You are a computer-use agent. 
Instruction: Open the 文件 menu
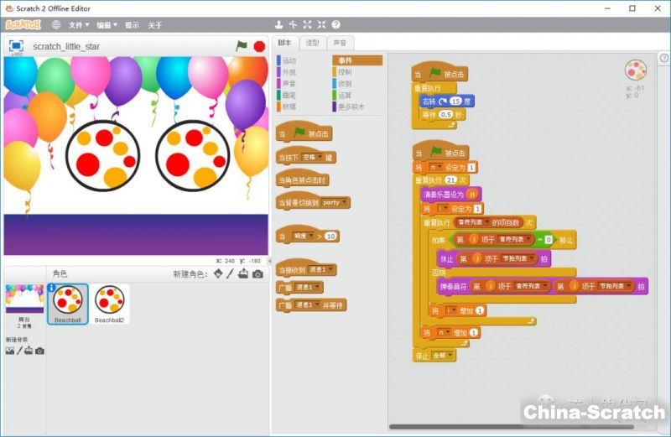[x=80, y=25]
